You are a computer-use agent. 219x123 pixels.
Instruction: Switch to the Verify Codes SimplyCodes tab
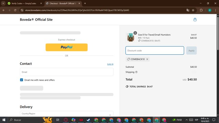coord(24,3)
